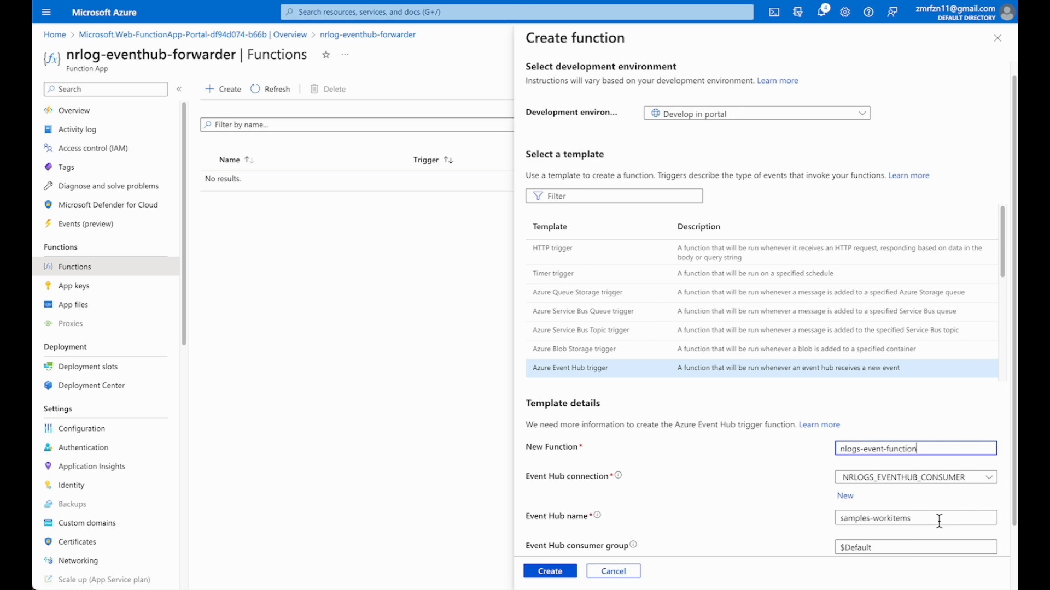1050x590 pixels.
Task: Click the Create toolbar button
Action: [223, 89]
